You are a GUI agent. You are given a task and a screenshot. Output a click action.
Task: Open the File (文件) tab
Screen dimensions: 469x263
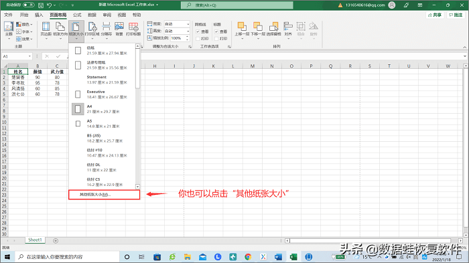(x=8, y=15)
